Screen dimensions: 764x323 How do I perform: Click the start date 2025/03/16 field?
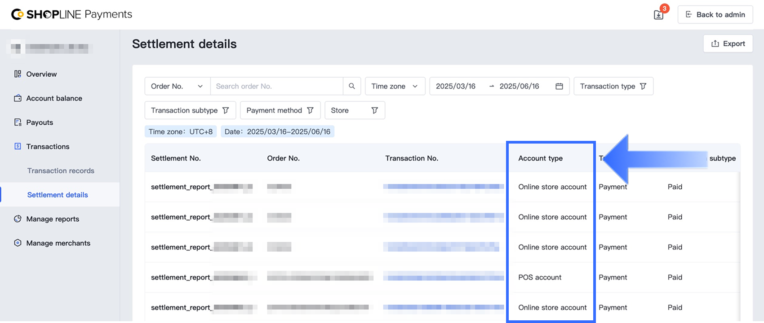coord(456,86)
